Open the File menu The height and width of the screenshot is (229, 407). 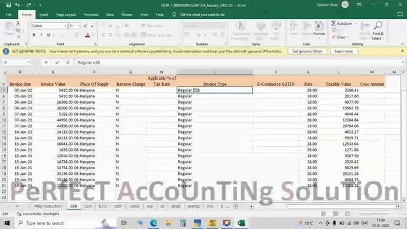click(x=8, y=15)
